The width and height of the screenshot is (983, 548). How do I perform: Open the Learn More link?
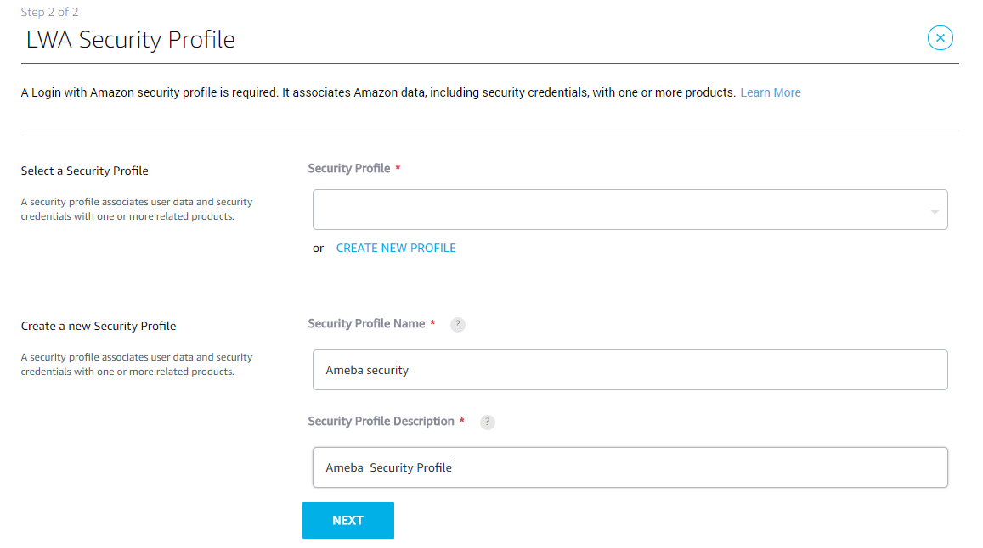pos(770,92)
